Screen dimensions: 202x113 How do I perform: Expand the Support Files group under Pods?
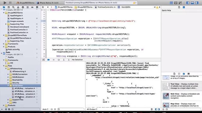tap(8, 100)
